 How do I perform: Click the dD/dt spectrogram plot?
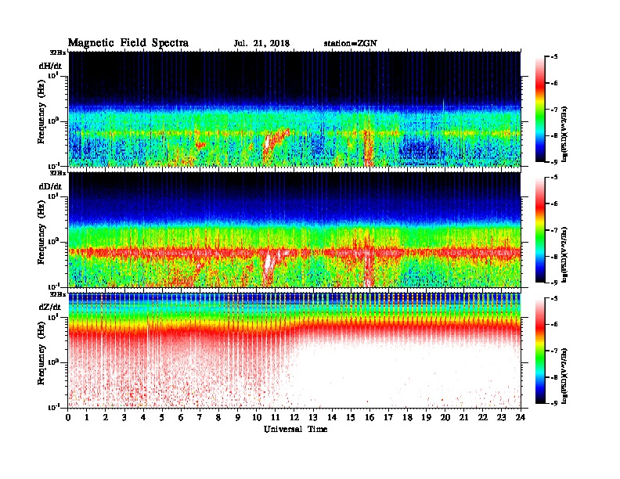tap(295, 229)
